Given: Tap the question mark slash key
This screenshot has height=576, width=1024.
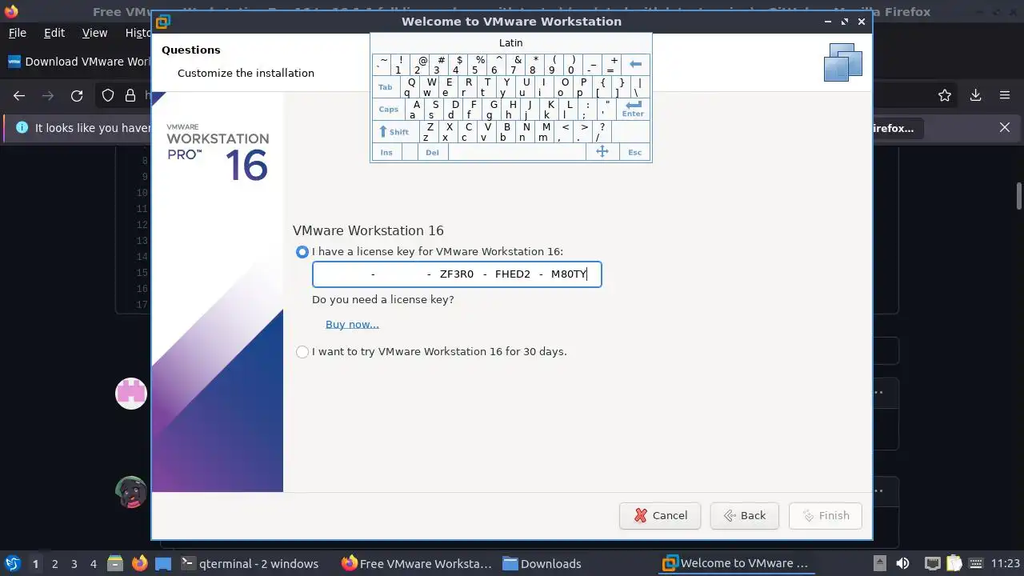Looking at the screenshot, I should coord(602,131).
